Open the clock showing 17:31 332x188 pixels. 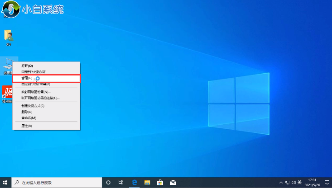pyautogui.click(x=313, y=183)
